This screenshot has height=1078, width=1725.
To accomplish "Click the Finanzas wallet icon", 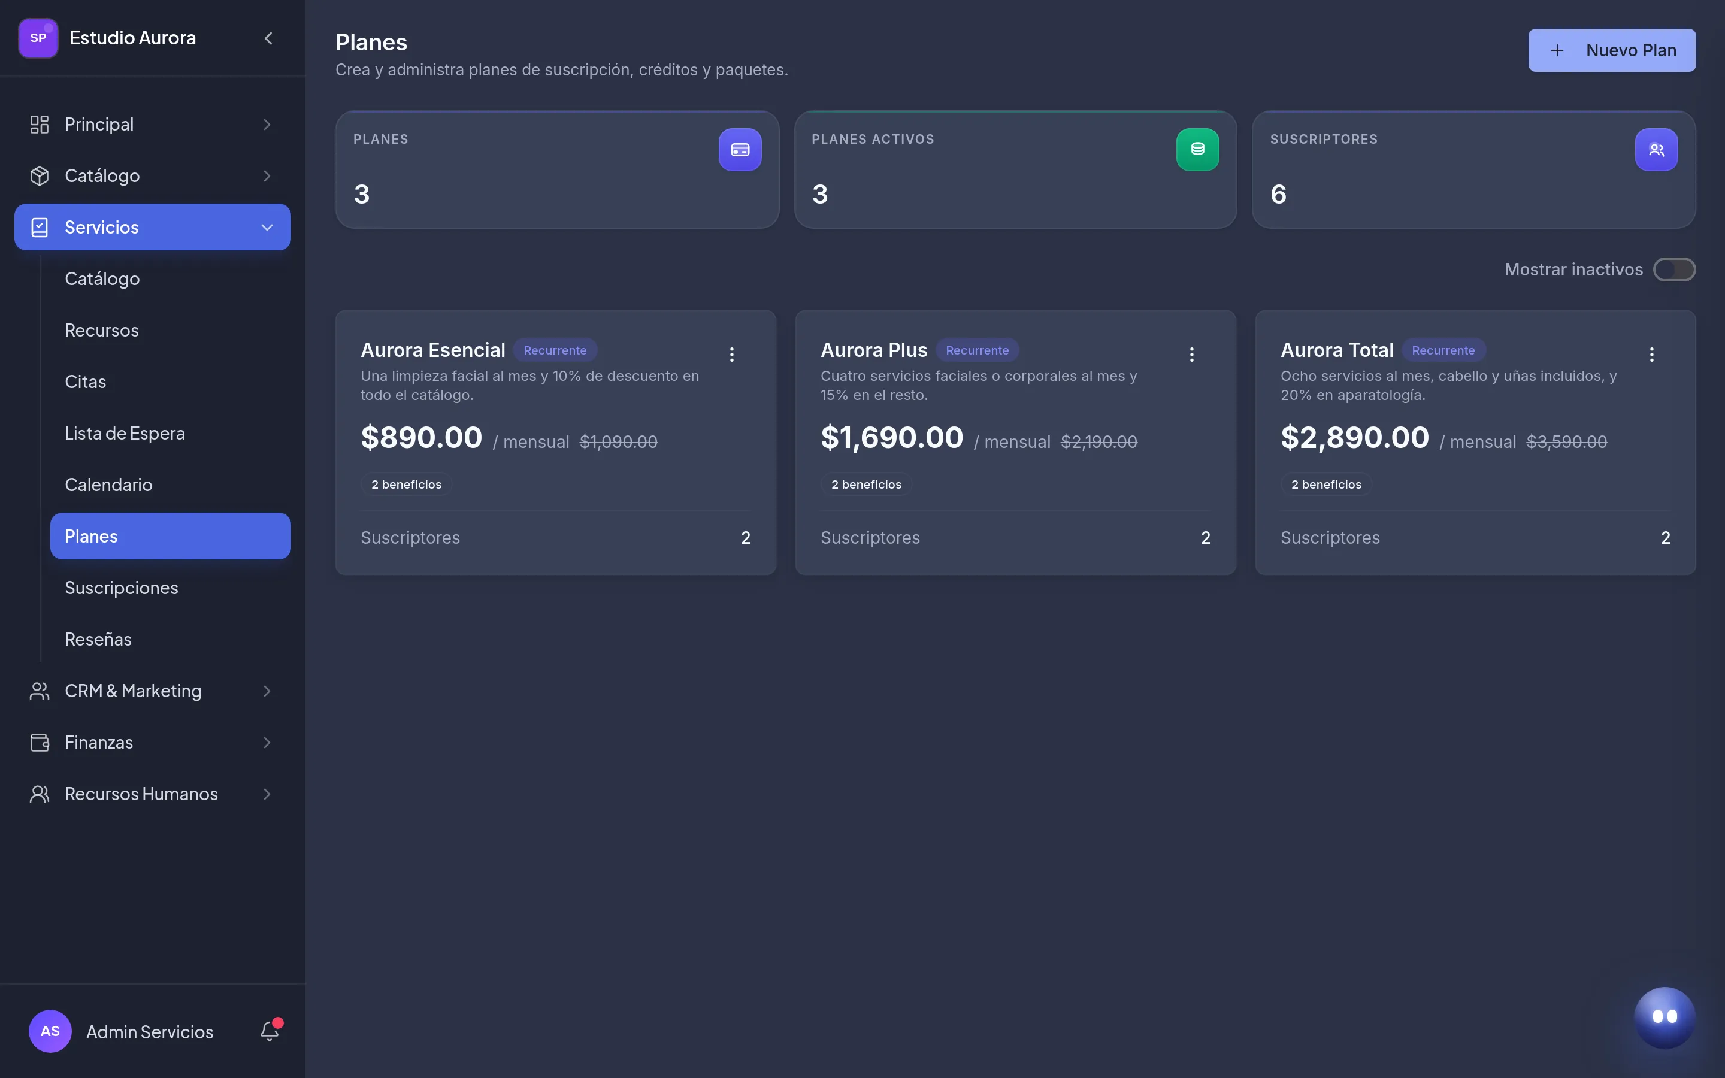I will pos(39,742).
